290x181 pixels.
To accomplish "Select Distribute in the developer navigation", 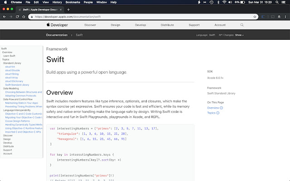I will [167, 25].
